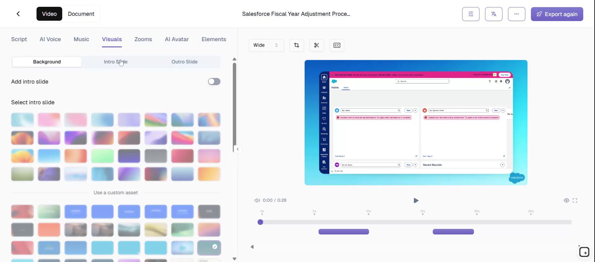Choose the pink first-row second intro swatch
Image resolution: width=595 pixels, height=262 pixels.
[49, 120]
